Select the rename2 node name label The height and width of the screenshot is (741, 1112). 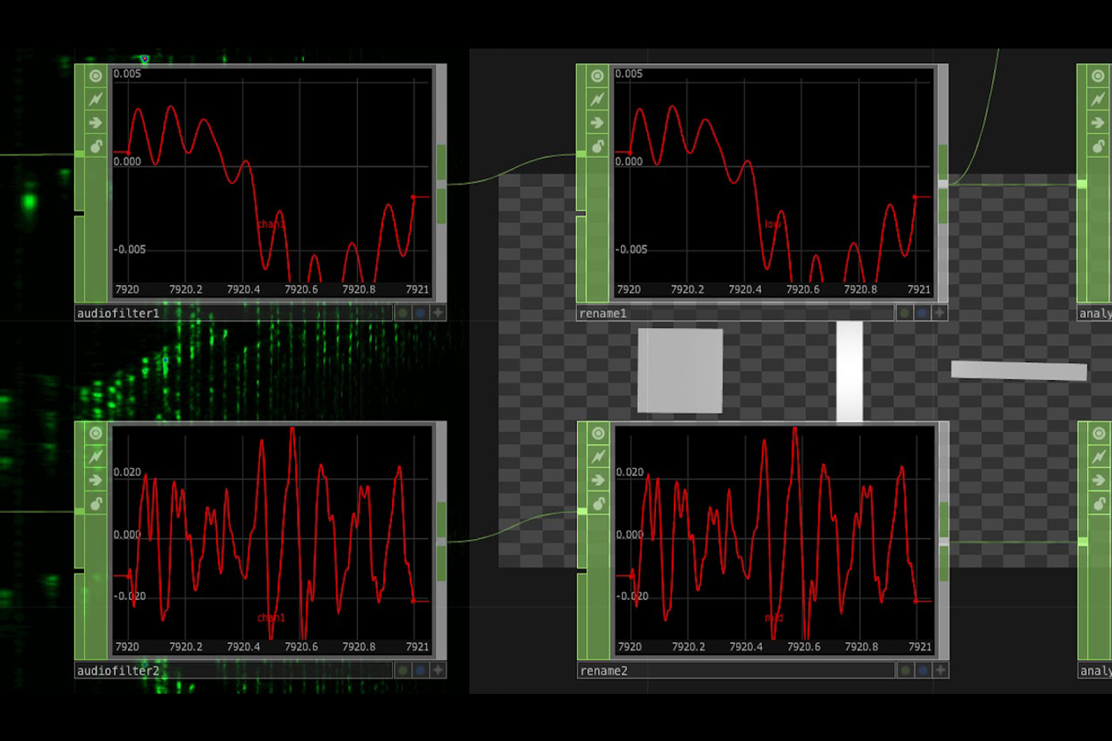point(604,671)
